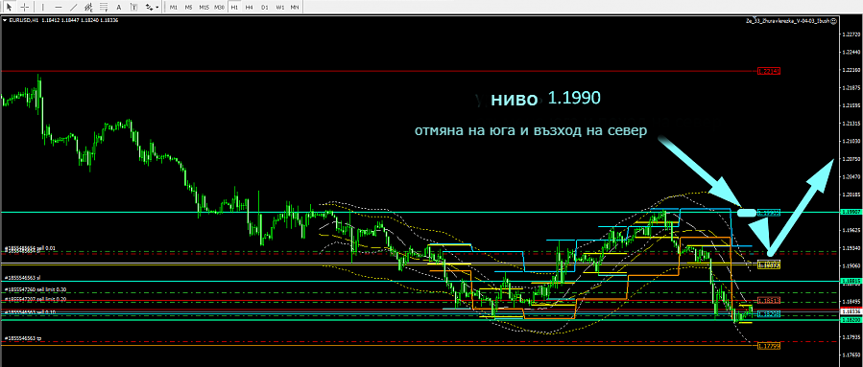Expand the EURUSD,H1 chart title arrow

(x=5, y=20)
